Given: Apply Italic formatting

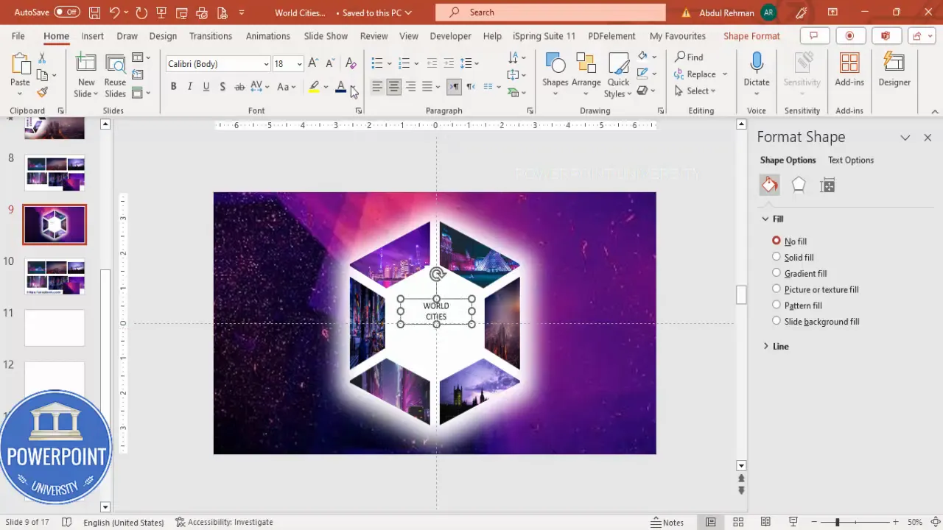Looking at the screenshot, I should [x=189, y=87].
